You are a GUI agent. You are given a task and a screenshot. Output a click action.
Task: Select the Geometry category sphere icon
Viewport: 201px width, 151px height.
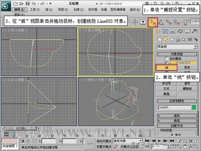point(160,39)
